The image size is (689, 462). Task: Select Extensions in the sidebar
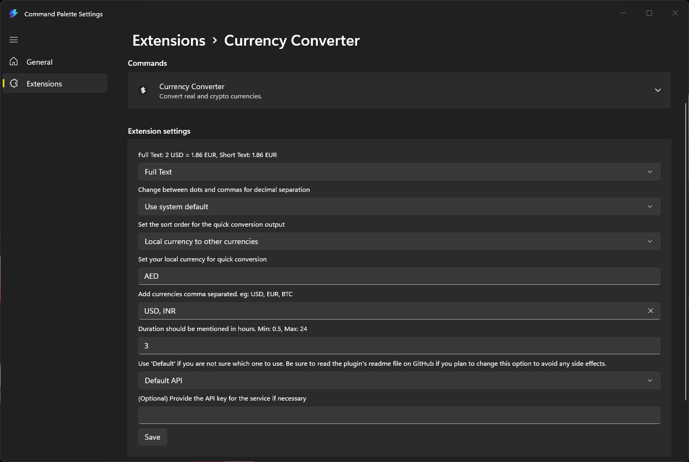tap(54, 83)
